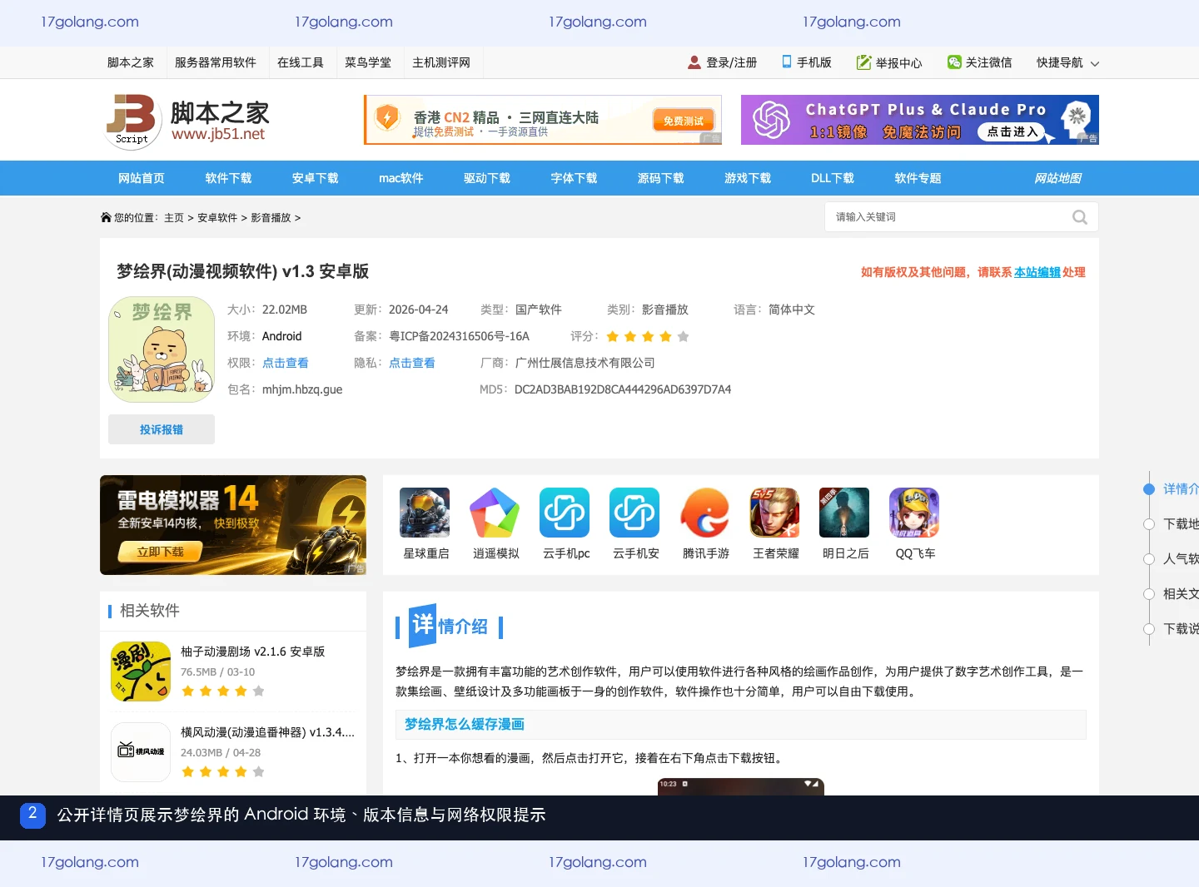Open the 腾讯手游 app icon
Screen dimensions: 1199x887
pyautogui.click(x=704, y=513)
